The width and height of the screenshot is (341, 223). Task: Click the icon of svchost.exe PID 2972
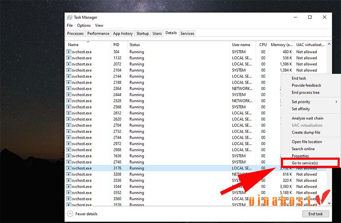point(69,144)
